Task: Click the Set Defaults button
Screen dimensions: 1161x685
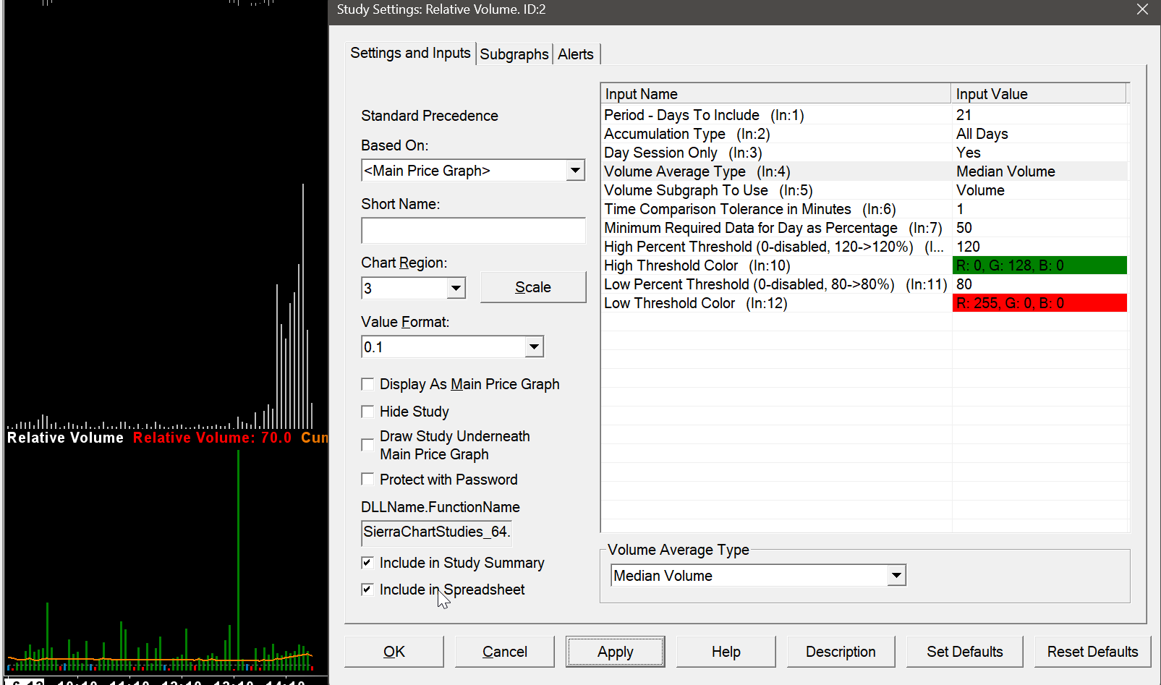Action: [x=964, y=652]
